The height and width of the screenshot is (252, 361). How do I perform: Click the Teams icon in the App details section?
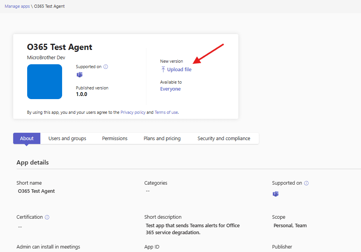(x=276, y=194)
